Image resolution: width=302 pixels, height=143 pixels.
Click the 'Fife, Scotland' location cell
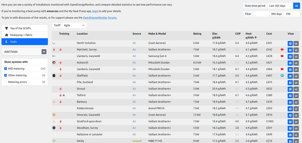click(x=85, y=82)
